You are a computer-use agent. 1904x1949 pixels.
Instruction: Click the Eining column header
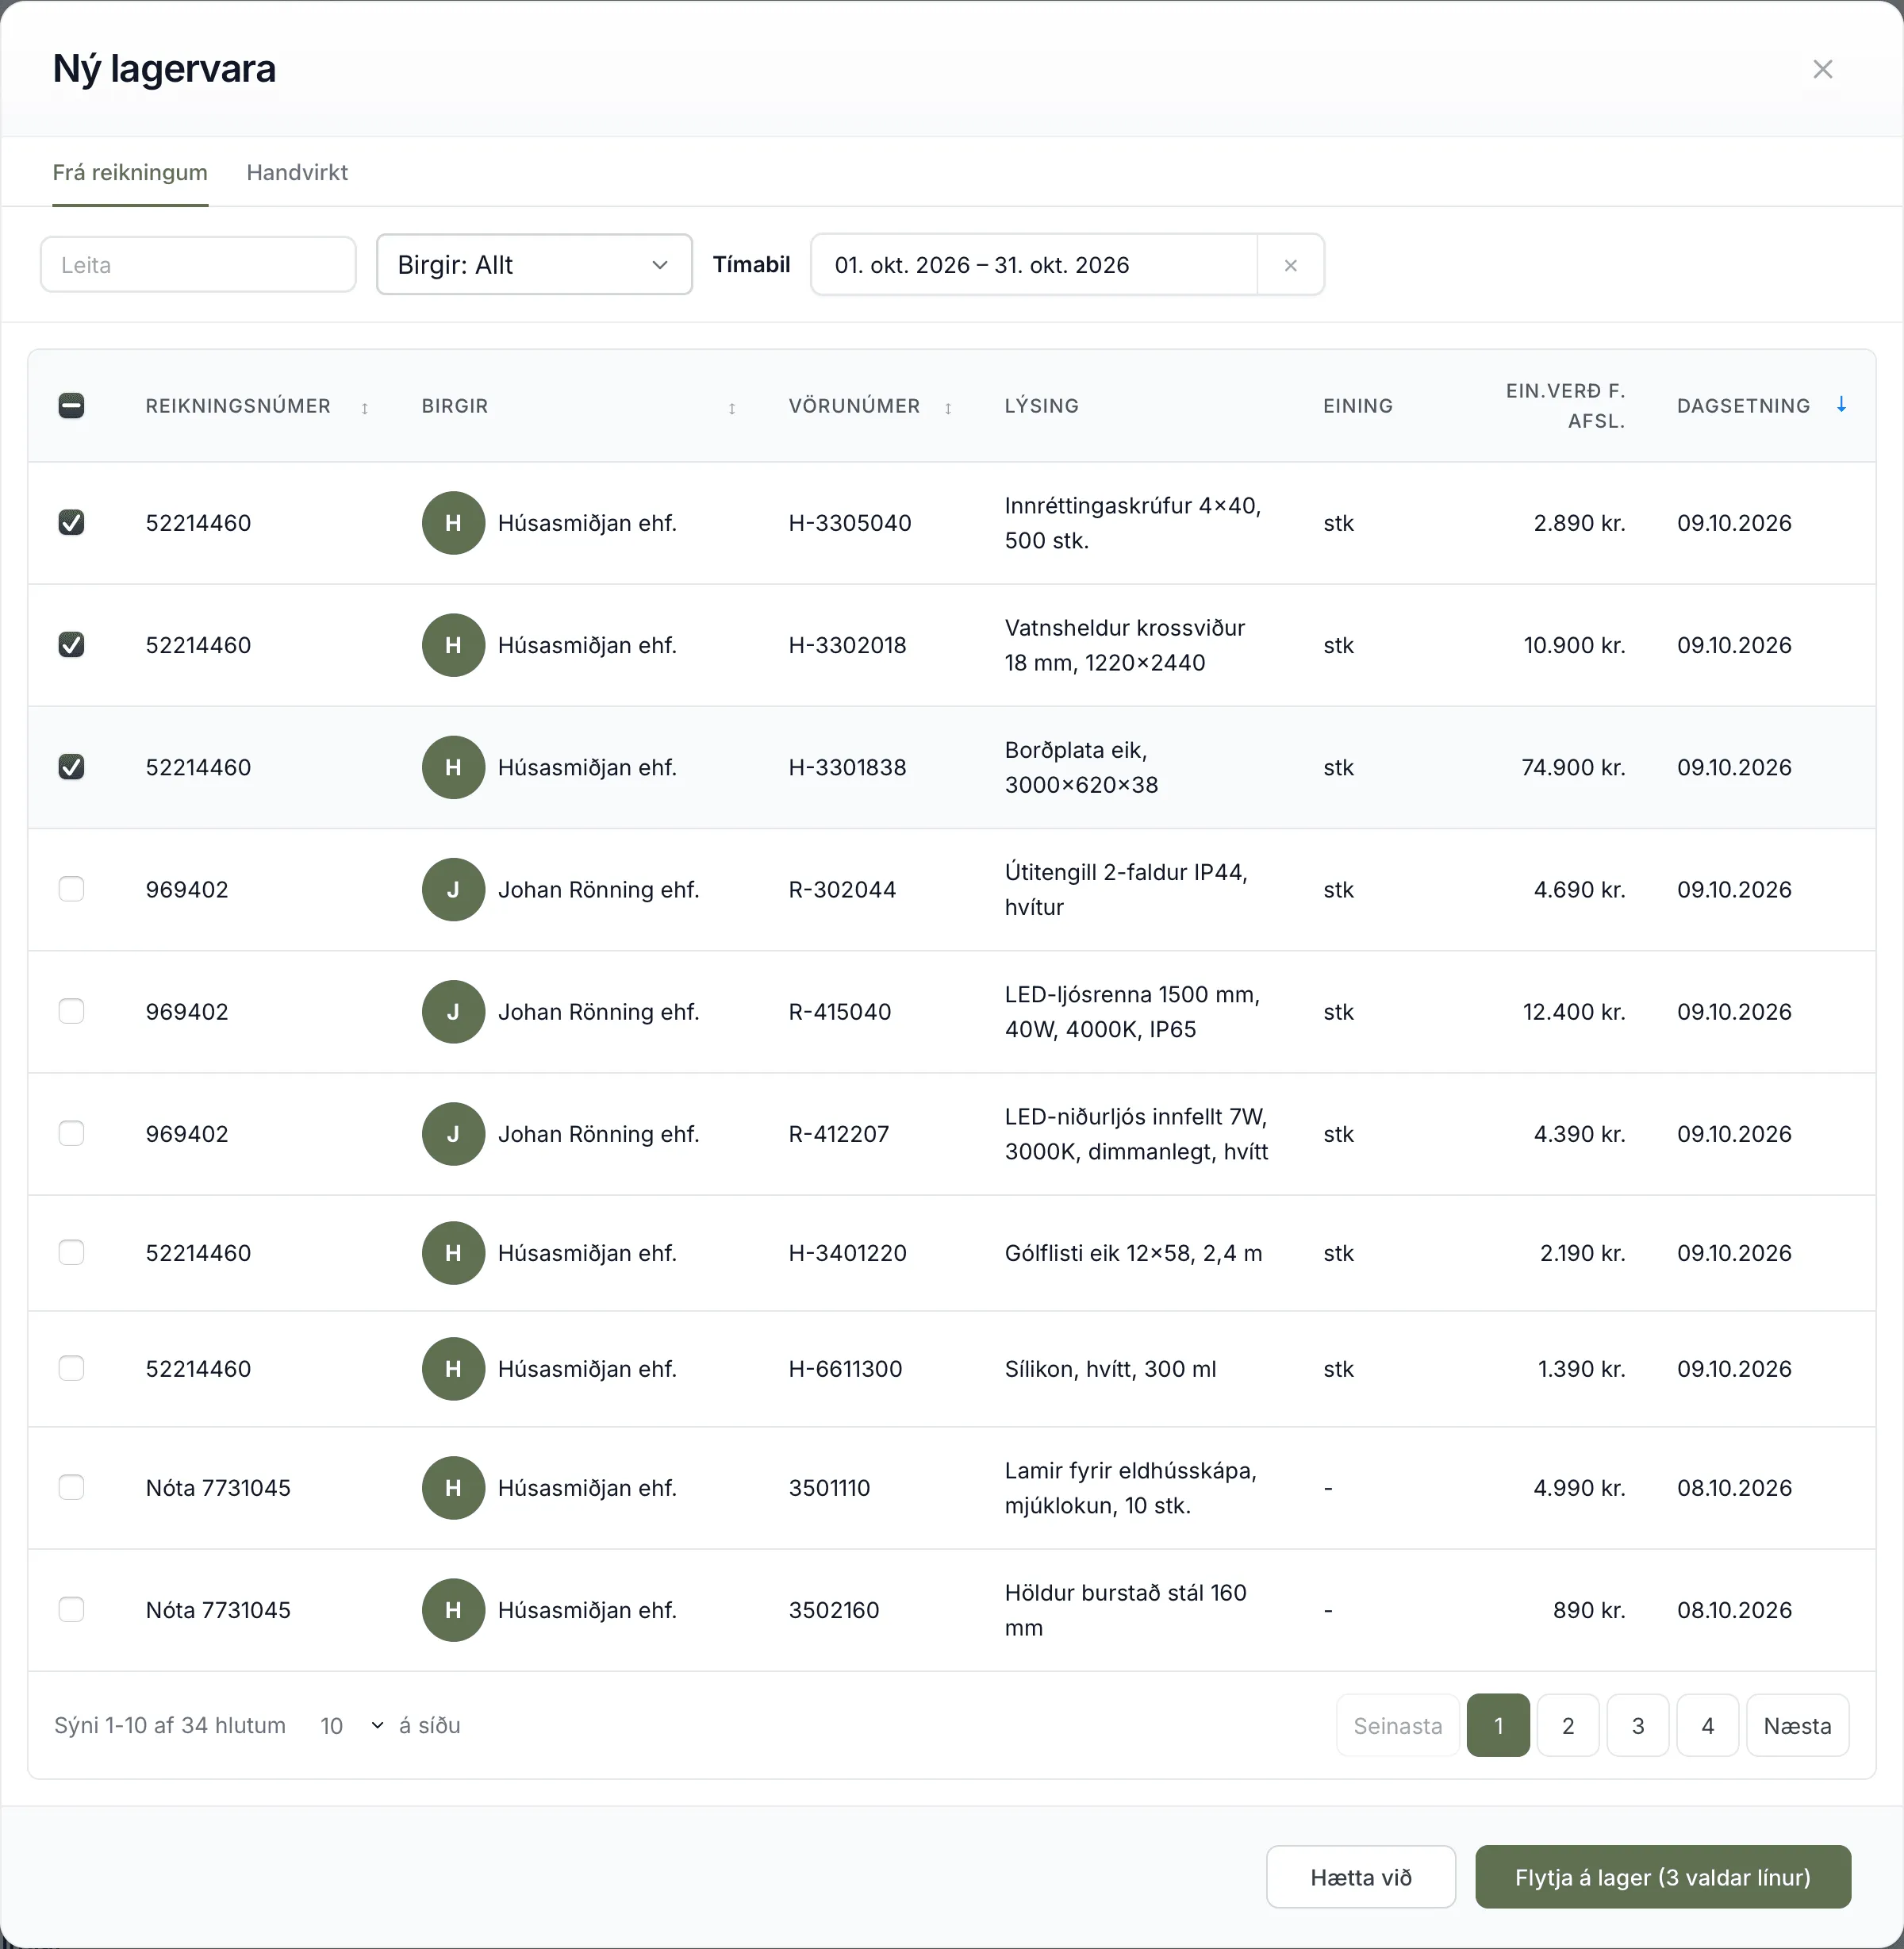[x=1357, y=406]
